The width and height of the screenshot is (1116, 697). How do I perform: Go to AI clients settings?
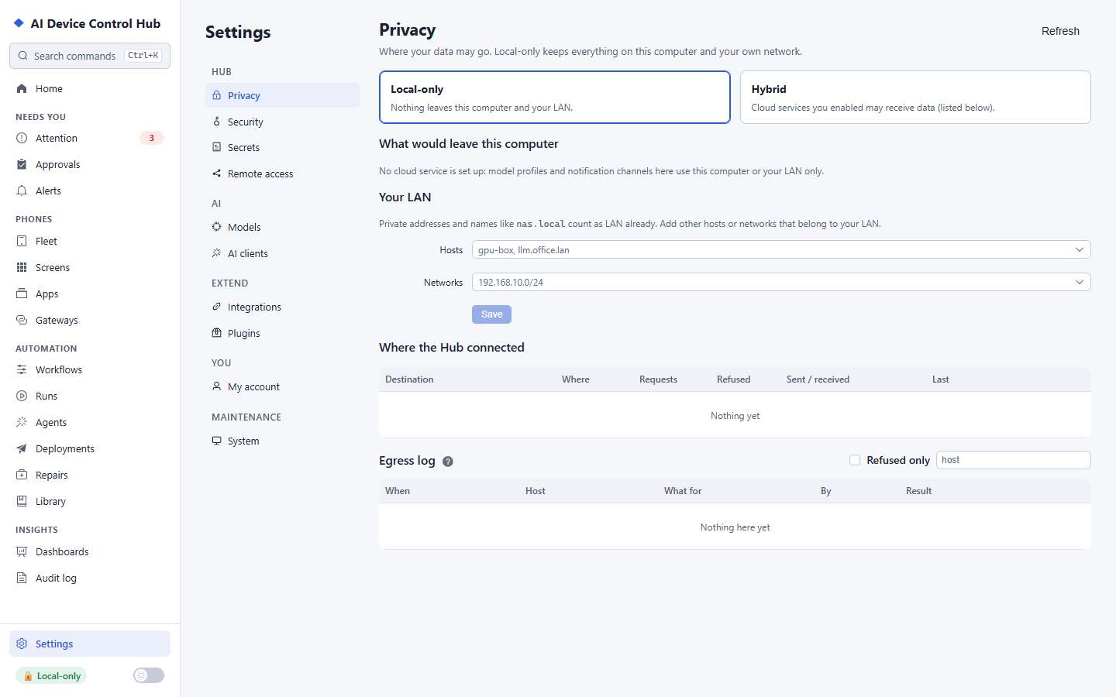coord(283,254)
